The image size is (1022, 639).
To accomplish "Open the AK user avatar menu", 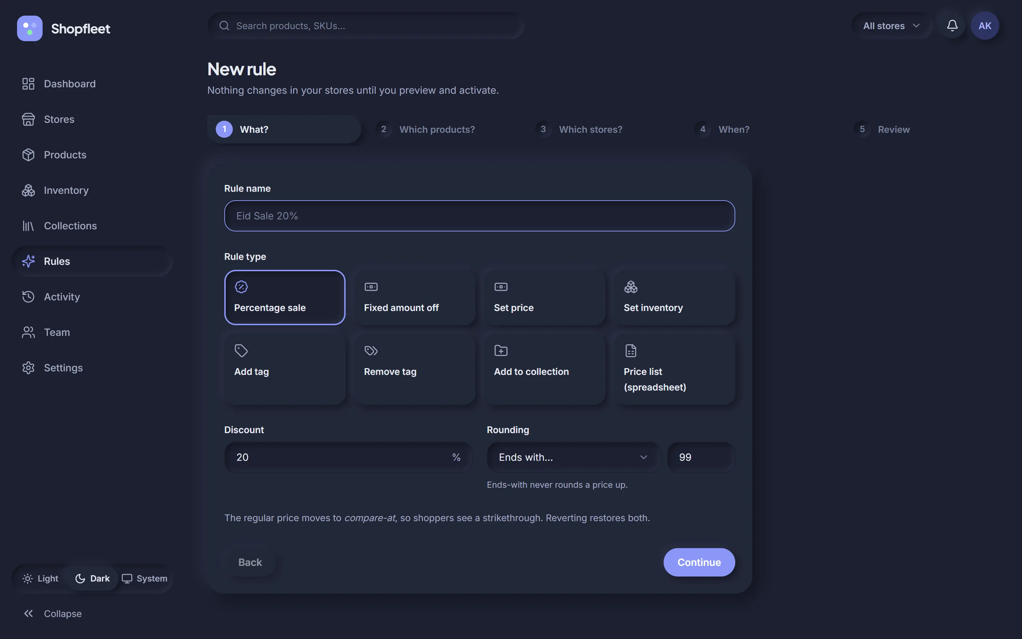I will (x=984, y=26).
